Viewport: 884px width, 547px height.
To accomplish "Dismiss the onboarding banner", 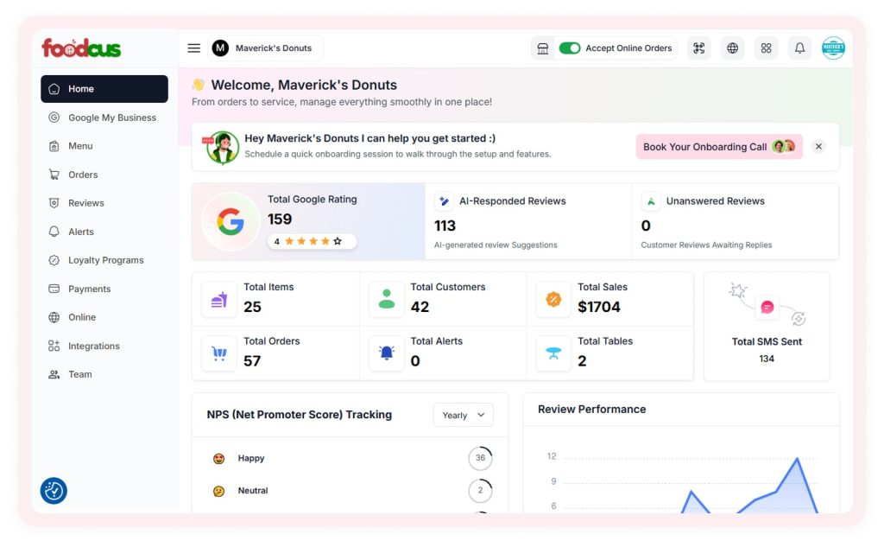I will [818, 147].
